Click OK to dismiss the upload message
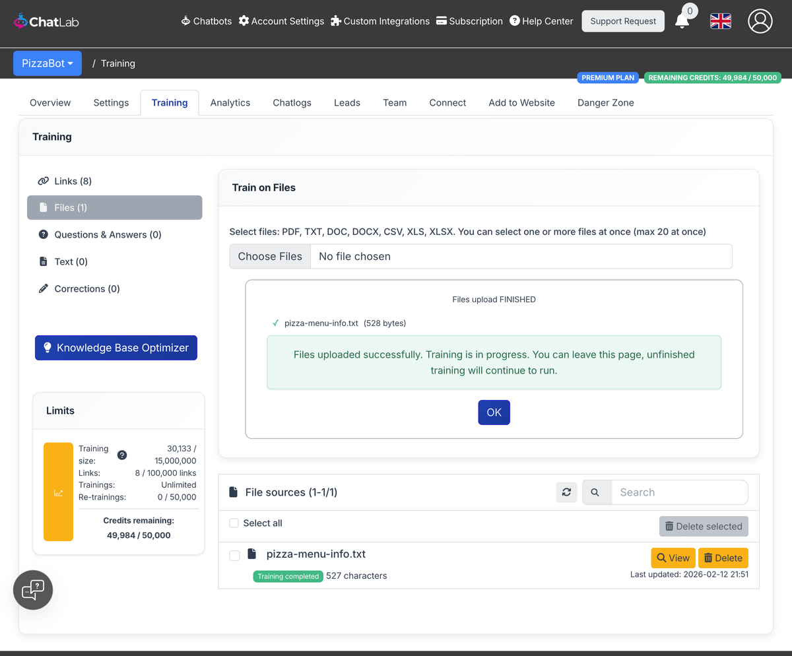This screenshot has width=792, height=656. 494,412
